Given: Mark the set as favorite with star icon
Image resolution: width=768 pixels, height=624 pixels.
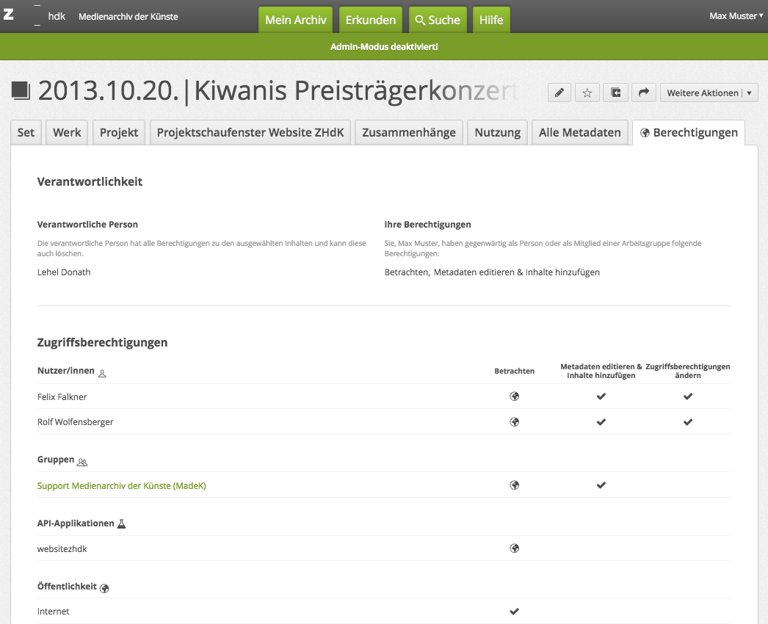Looking at the screenshot, I should tap(587, 93).
